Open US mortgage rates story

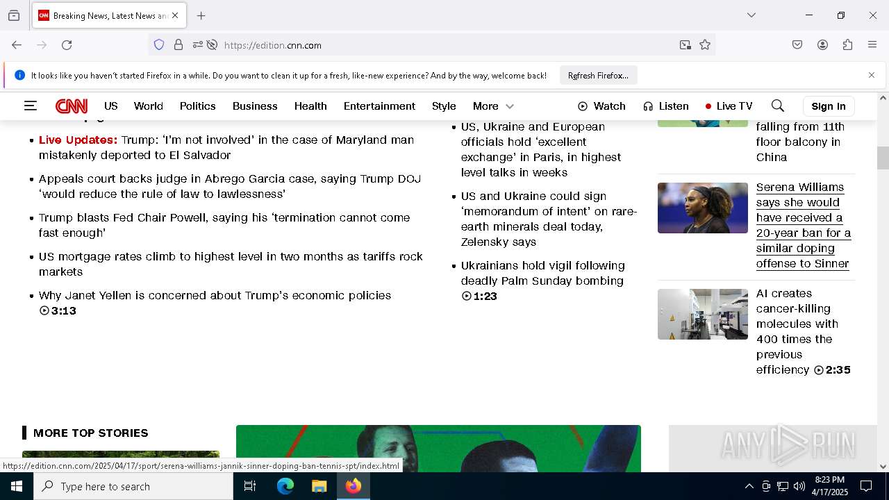click(x=231, y=264)
